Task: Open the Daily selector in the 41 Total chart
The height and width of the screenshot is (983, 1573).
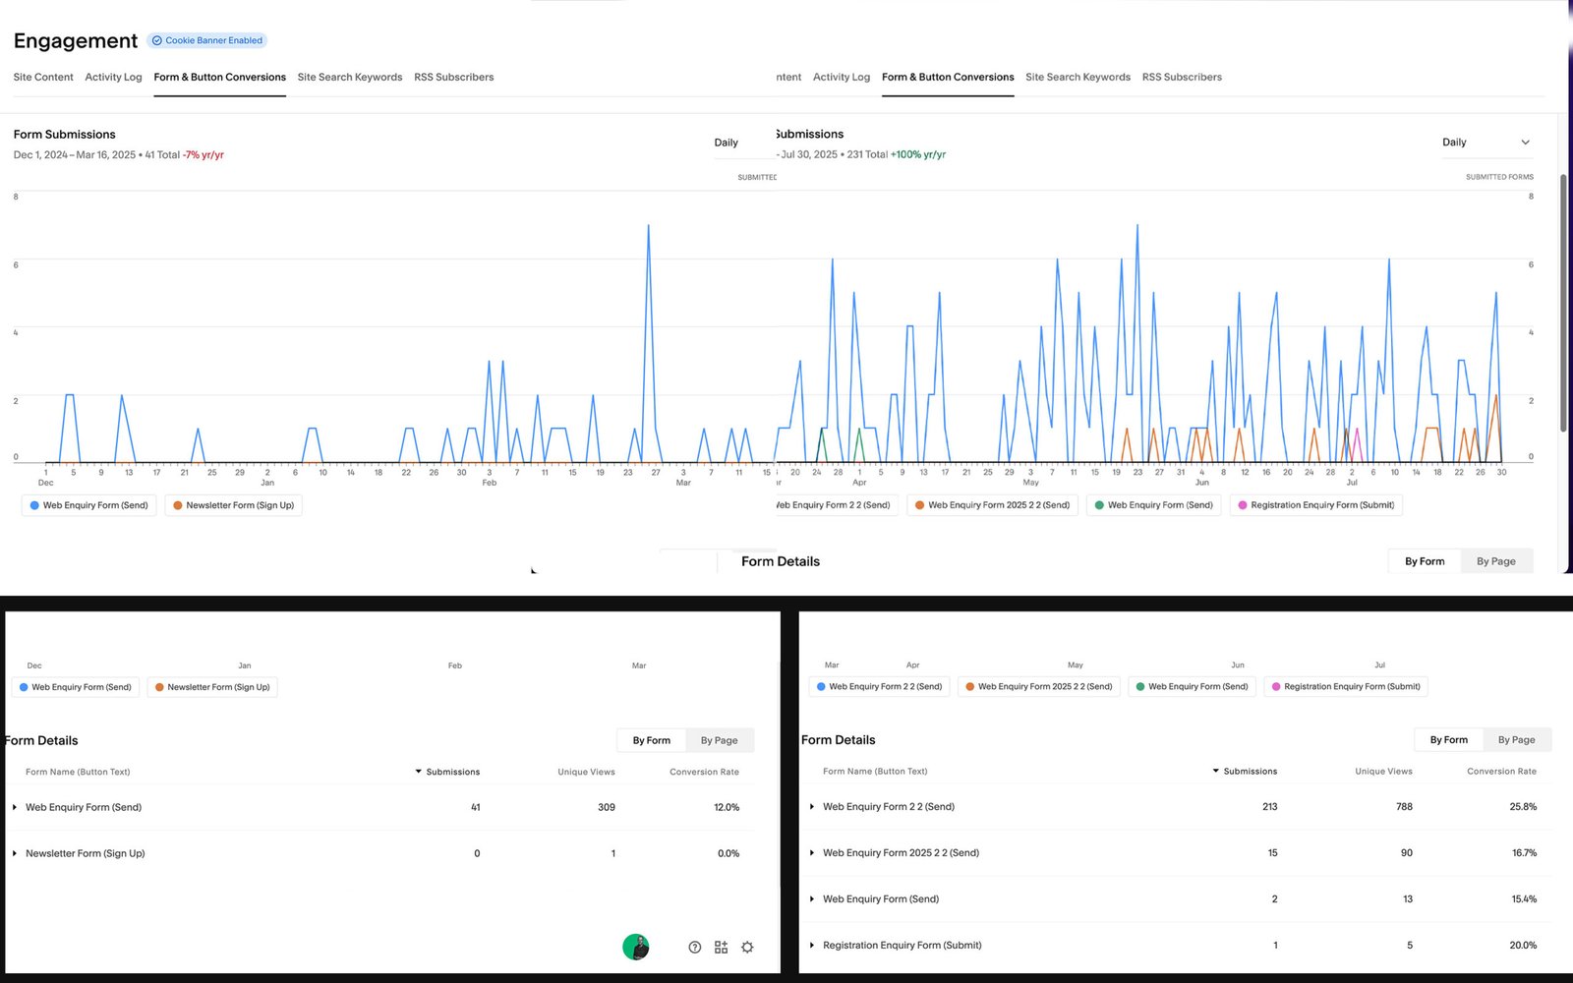Action: pyautogui.click(x=727, y=143)
